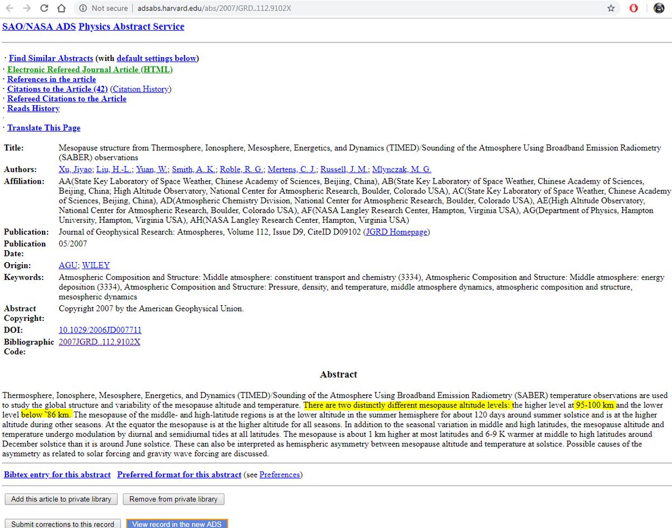Viewport: 672px width, 528px height.
Task: Open Electronic Refereed Journal Article (HTML)
Action: [x=90, y=69]
